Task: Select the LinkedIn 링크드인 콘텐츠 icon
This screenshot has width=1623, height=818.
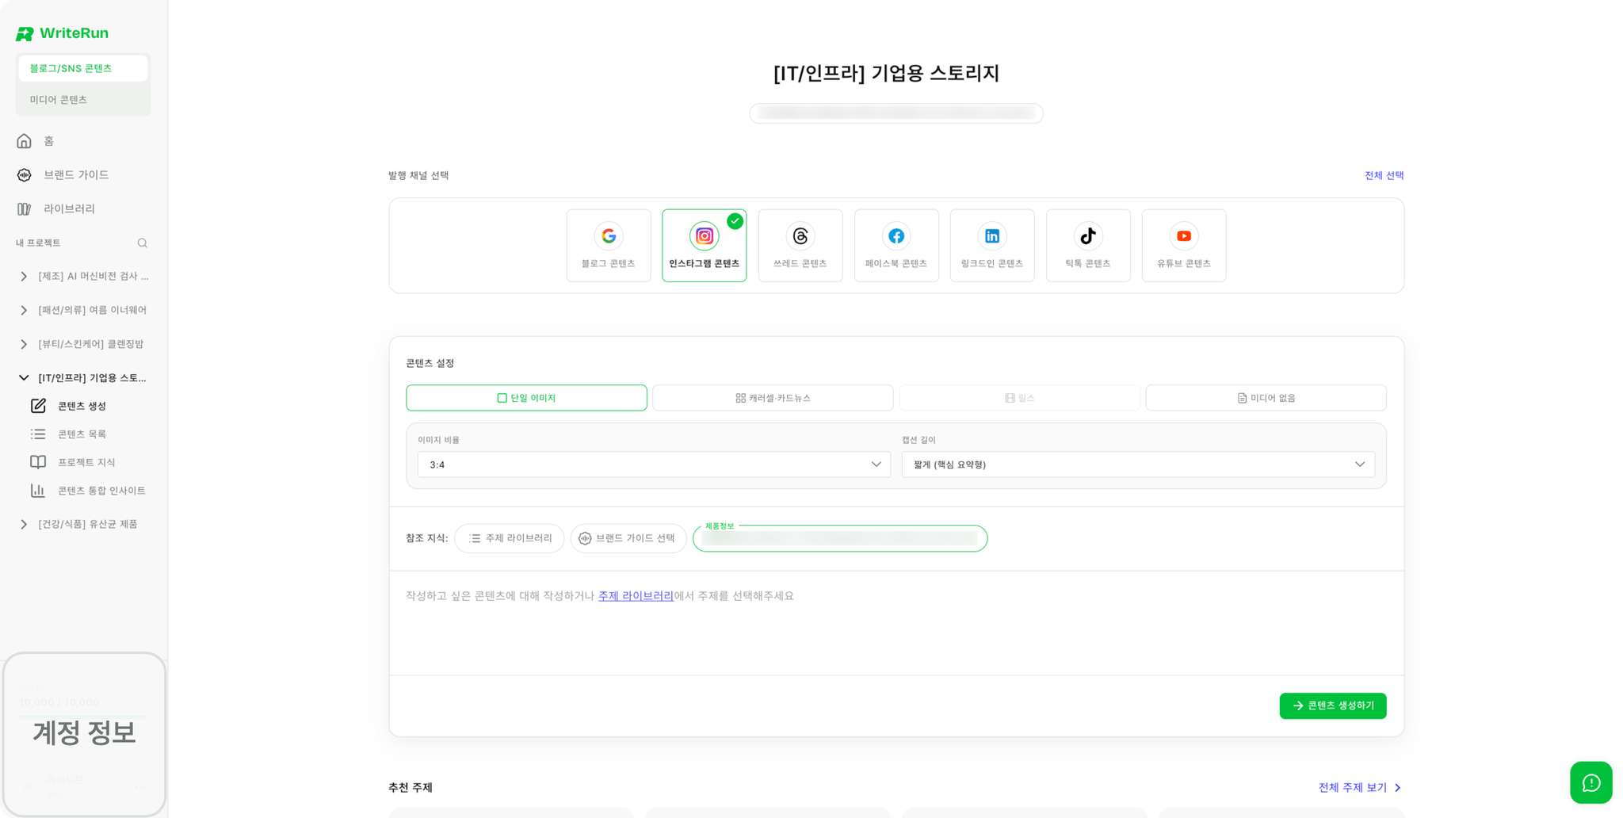Action: click(992, 236)
